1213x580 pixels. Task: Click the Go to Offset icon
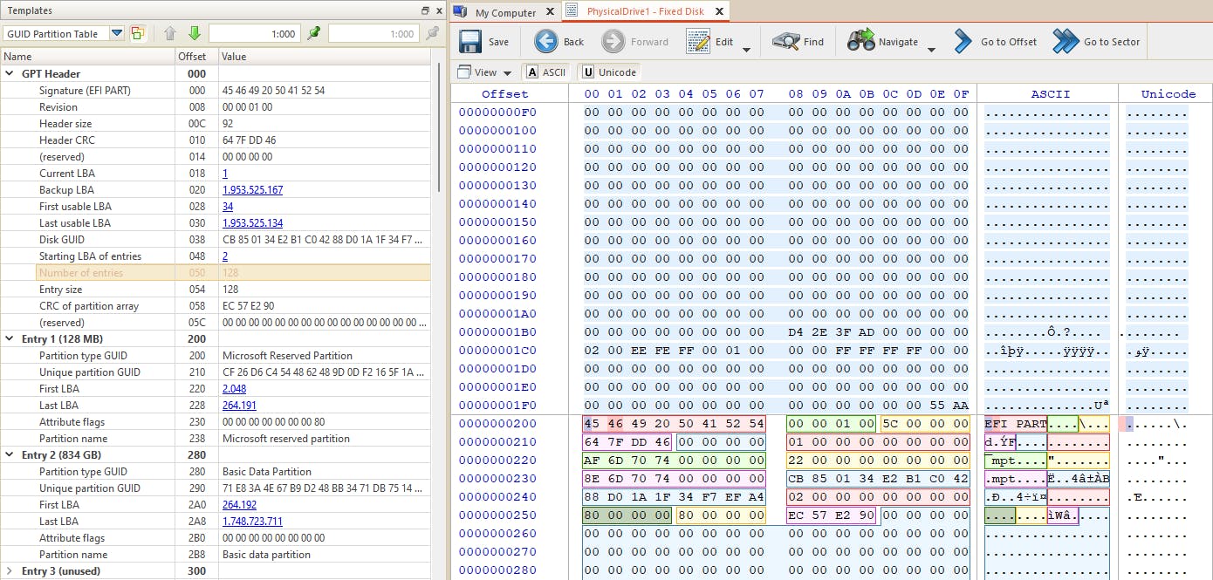click(963, 42)
